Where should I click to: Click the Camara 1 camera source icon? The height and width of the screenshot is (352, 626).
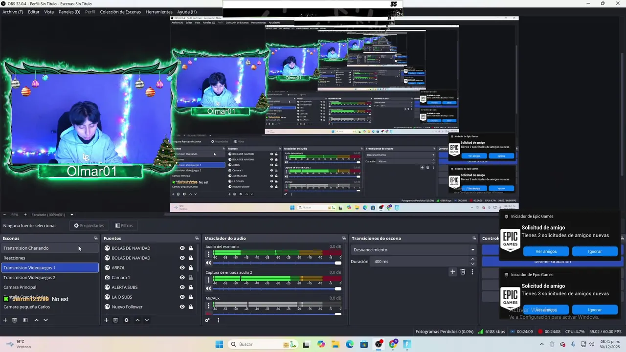tap(107, 278)
